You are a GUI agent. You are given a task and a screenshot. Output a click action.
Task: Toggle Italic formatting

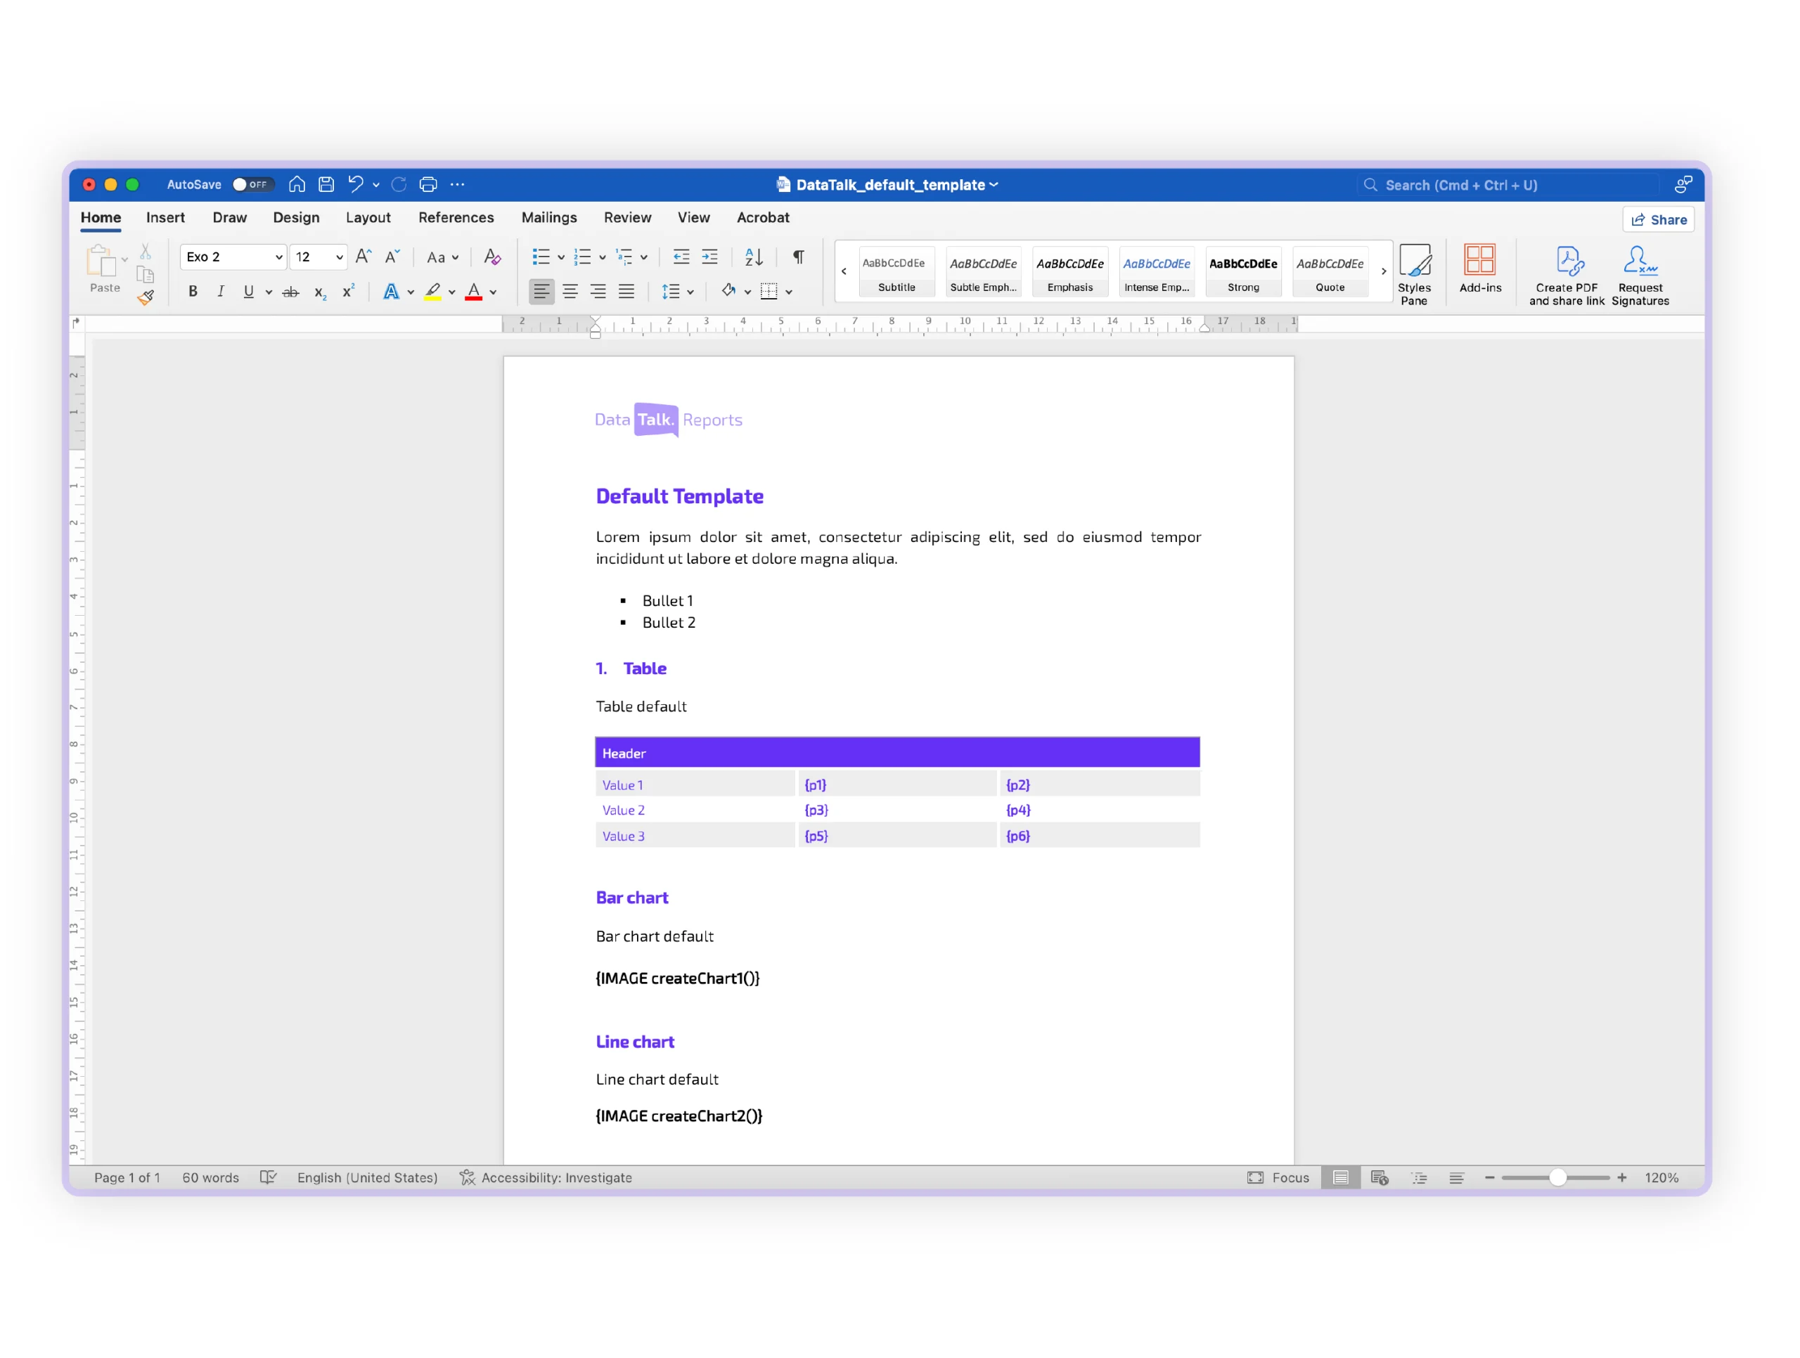point(221,291)
